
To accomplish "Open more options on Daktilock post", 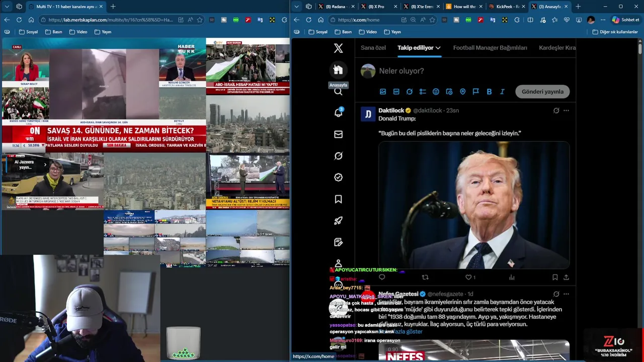I will 566,111.
